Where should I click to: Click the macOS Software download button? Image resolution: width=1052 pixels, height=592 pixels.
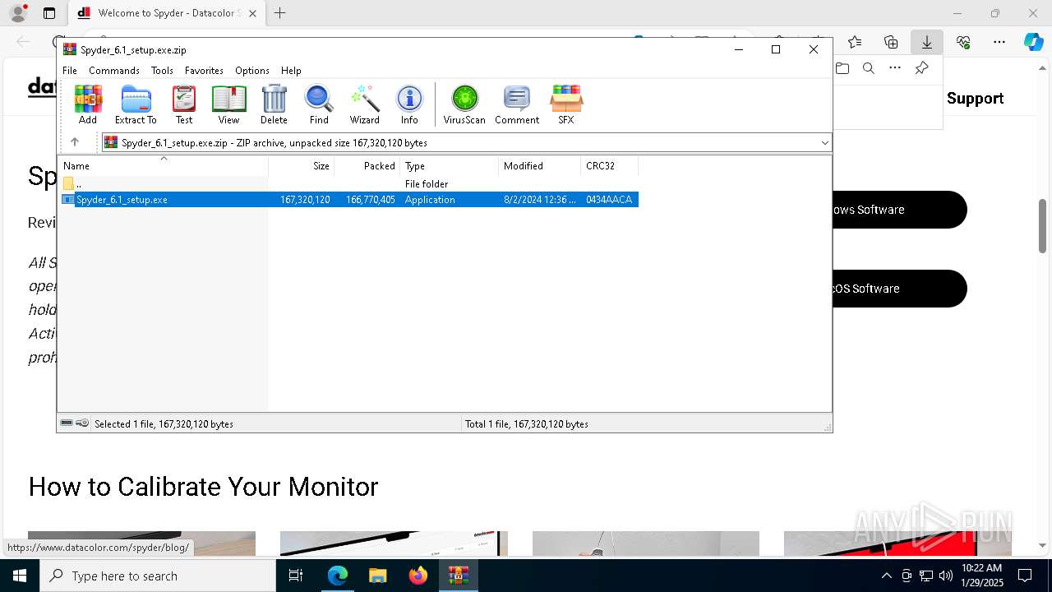pos(900,289)
